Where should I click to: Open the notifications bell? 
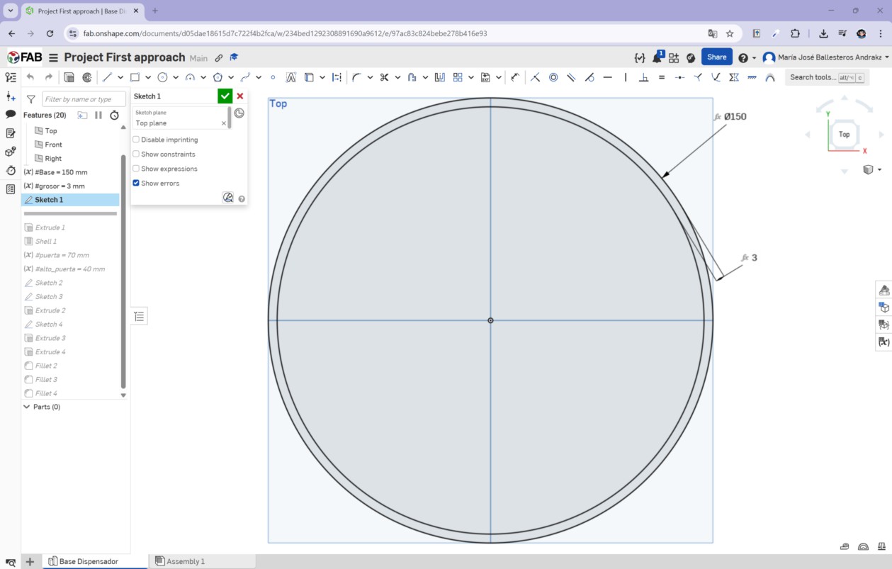[x=657, y=57]
